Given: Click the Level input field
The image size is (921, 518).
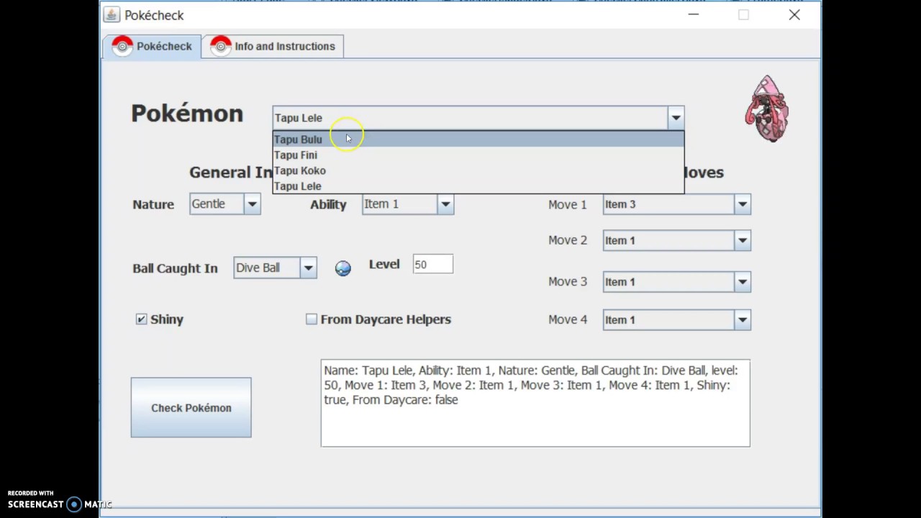Looking at the screenshot, I should pos(432,265).
